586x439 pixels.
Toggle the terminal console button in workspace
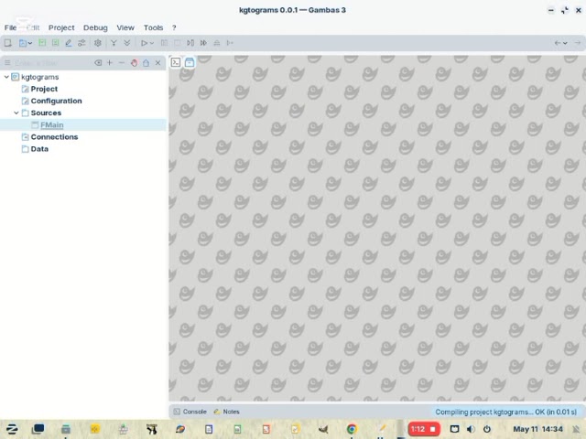pyautogui.click(x=176, y=62)
